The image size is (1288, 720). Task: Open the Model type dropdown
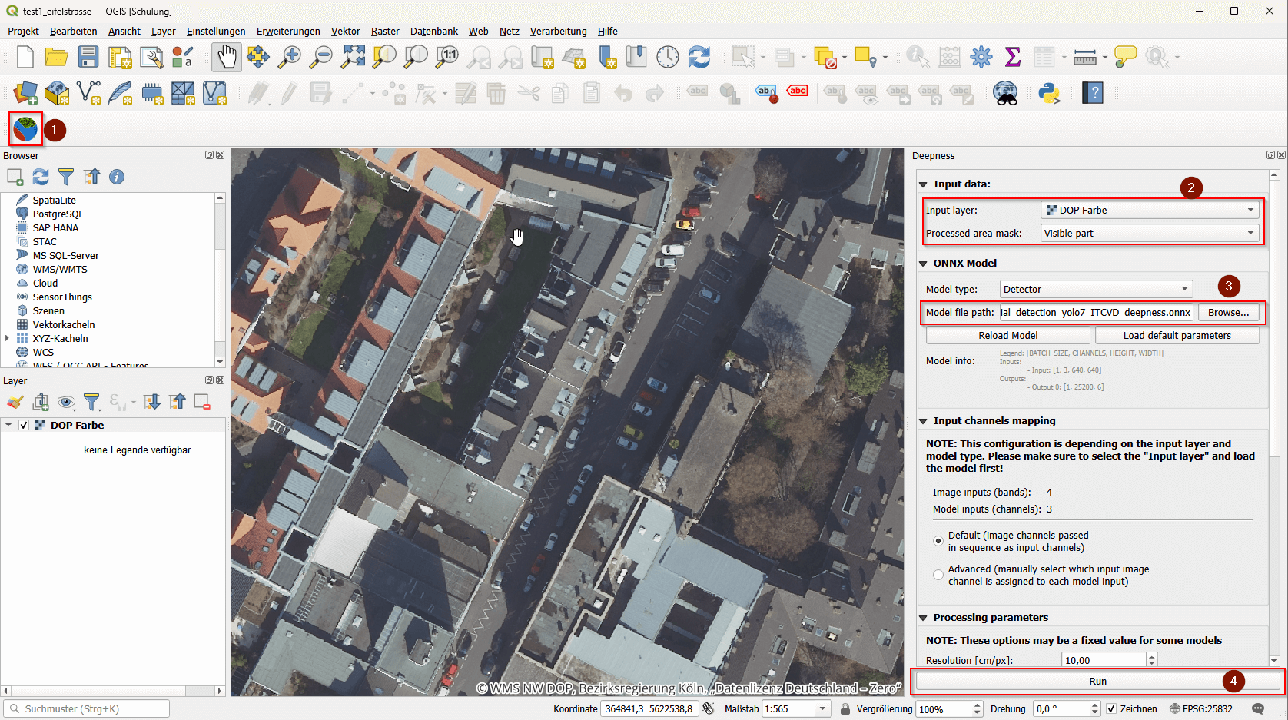1183,289
